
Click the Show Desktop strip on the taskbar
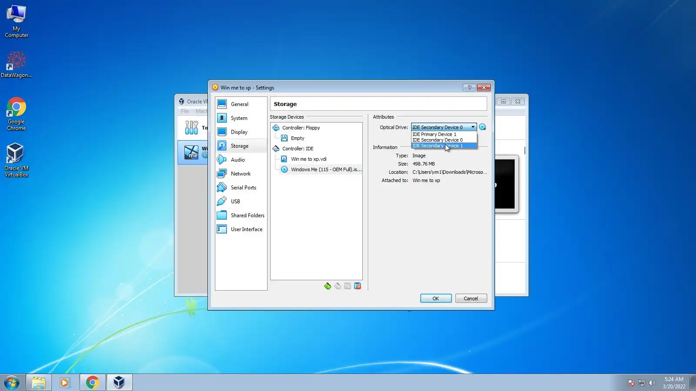click(x=693, y=383)
